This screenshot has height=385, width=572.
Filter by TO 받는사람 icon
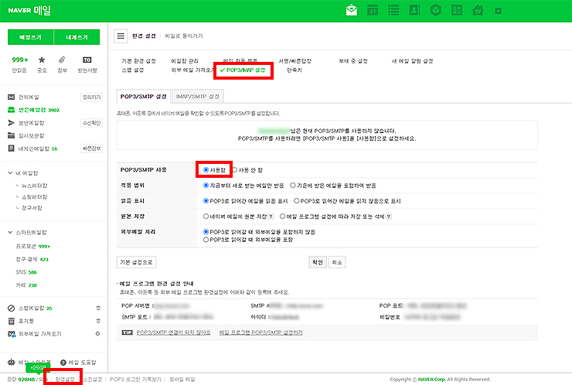pyautogui.click(x=87, y=64)
